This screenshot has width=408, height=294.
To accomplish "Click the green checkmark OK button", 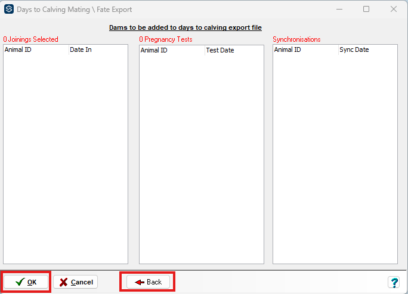I will point(26,282).
